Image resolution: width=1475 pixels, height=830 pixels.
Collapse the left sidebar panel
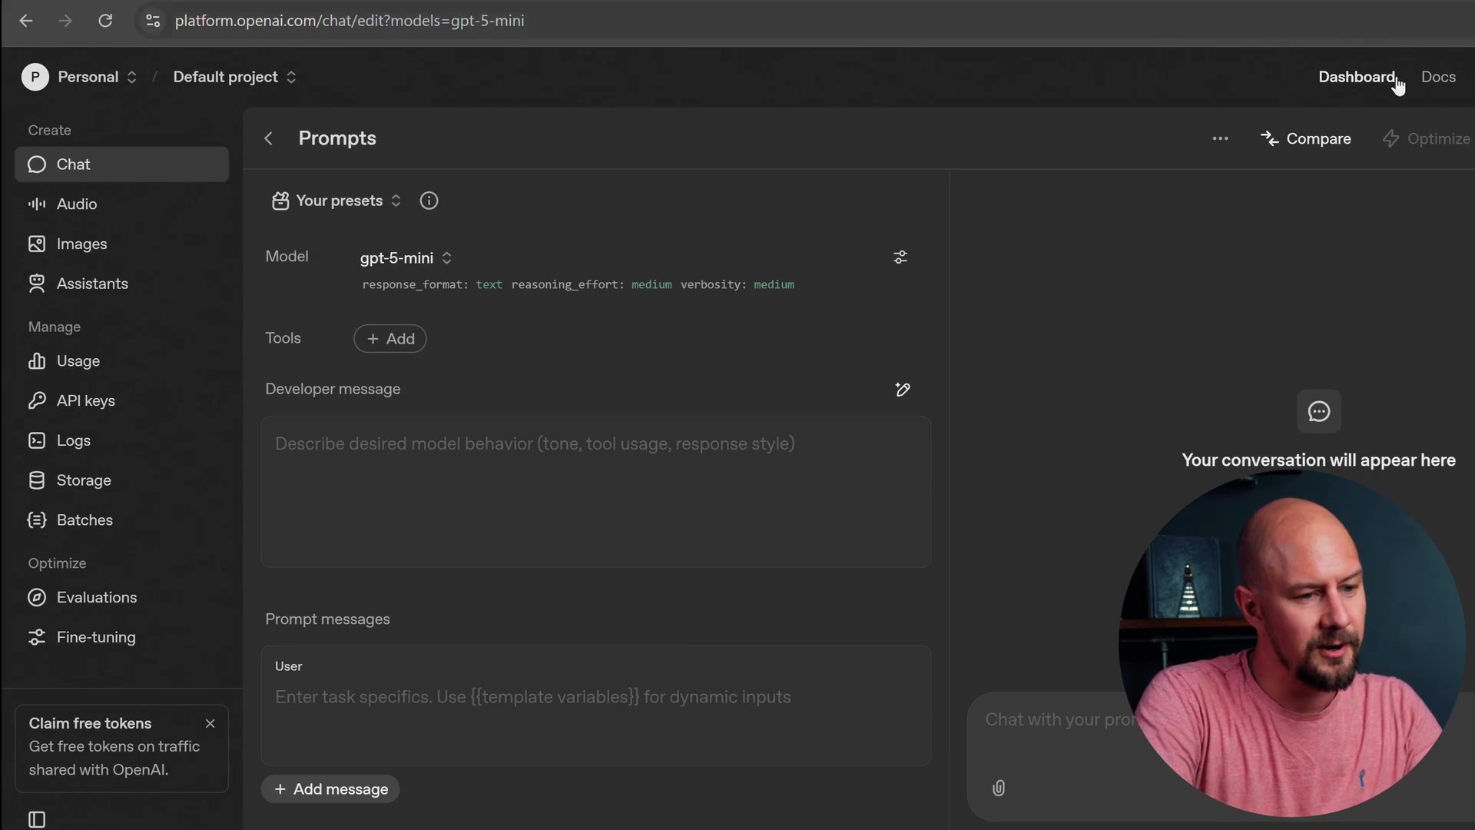click(x=36, y=819)
